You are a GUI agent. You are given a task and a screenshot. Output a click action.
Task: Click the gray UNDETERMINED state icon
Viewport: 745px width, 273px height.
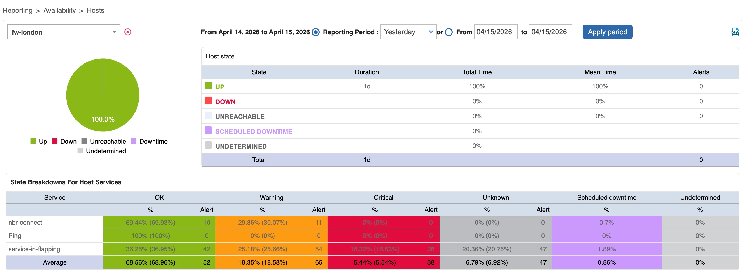(208, 145)
